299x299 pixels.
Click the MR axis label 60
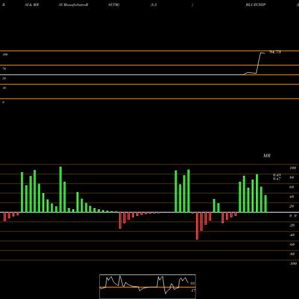pos(292,187)
